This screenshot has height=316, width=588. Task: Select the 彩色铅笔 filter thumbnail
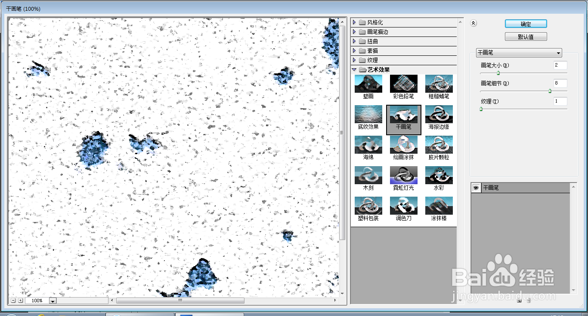[x=404, y=87]
